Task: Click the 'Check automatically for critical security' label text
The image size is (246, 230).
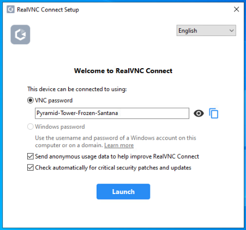Action: click(x=113, y=167)
